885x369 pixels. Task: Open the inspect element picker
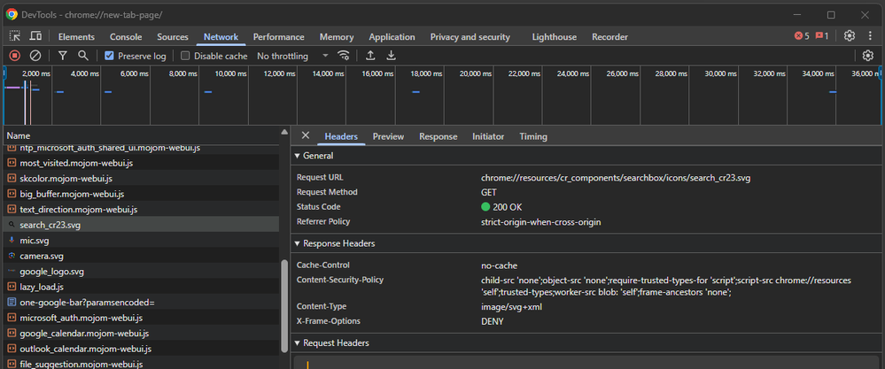click(15, 36)
